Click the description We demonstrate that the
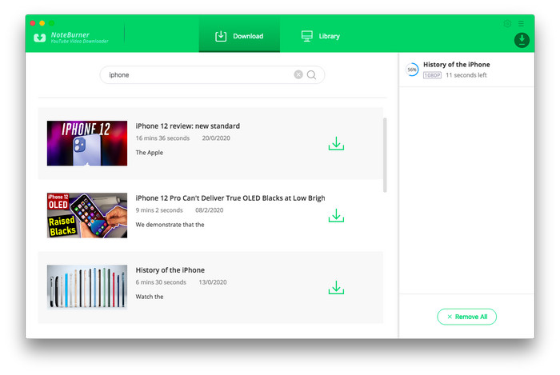This screenshot has height=375, width=560. click(x=170, y=225)
